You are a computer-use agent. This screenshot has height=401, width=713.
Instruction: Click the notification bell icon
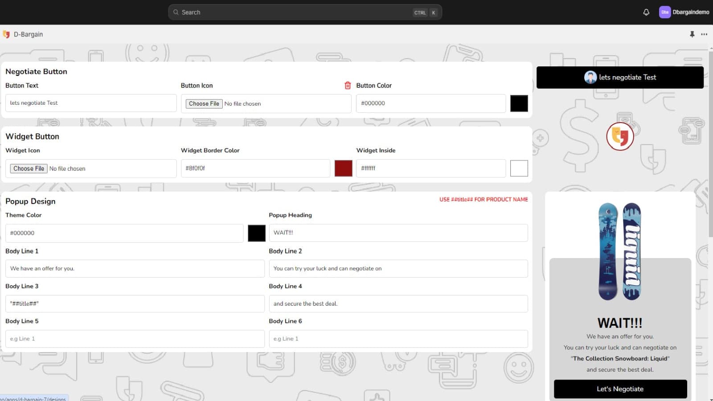point(646,12)
